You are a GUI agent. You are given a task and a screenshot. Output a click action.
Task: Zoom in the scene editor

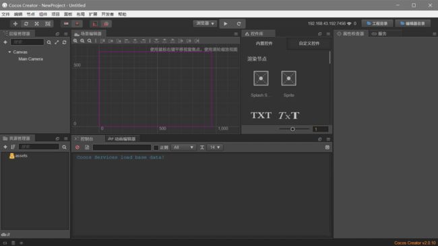coord(75,41)
